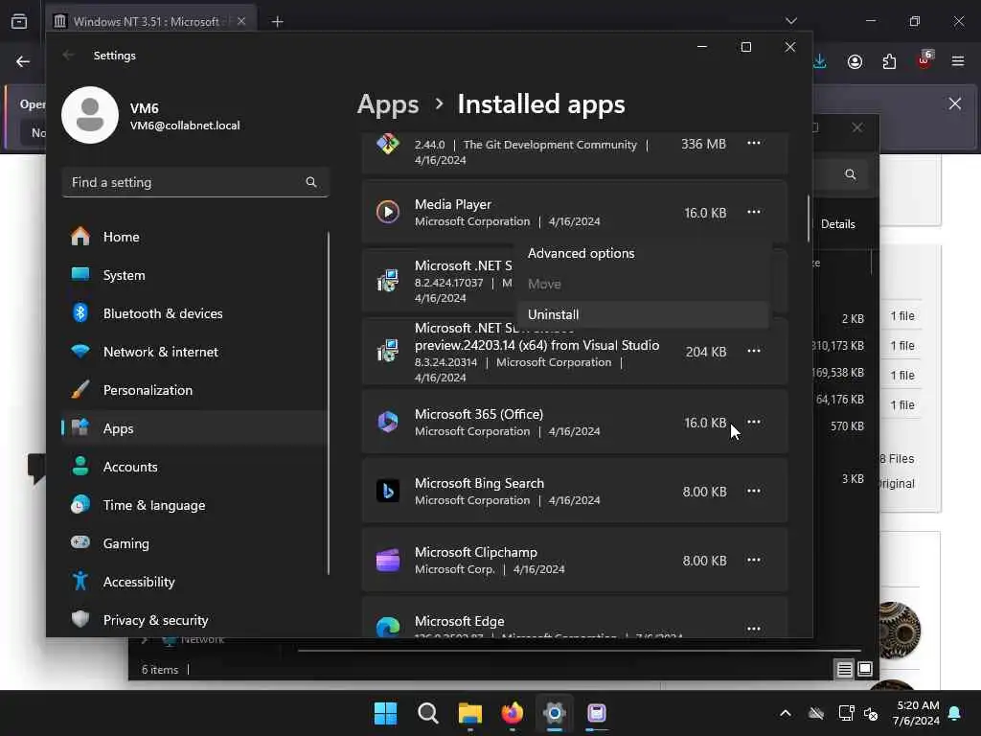Select Apps in the settings sidebar
The image size is (981, 736).
pos(194,428)
